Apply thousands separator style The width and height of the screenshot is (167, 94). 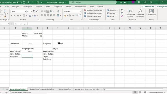(x=73, y=16)
